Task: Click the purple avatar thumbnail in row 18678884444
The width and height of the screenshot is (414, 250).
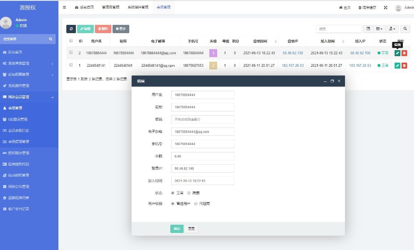Action: click(x=213, y=53)
